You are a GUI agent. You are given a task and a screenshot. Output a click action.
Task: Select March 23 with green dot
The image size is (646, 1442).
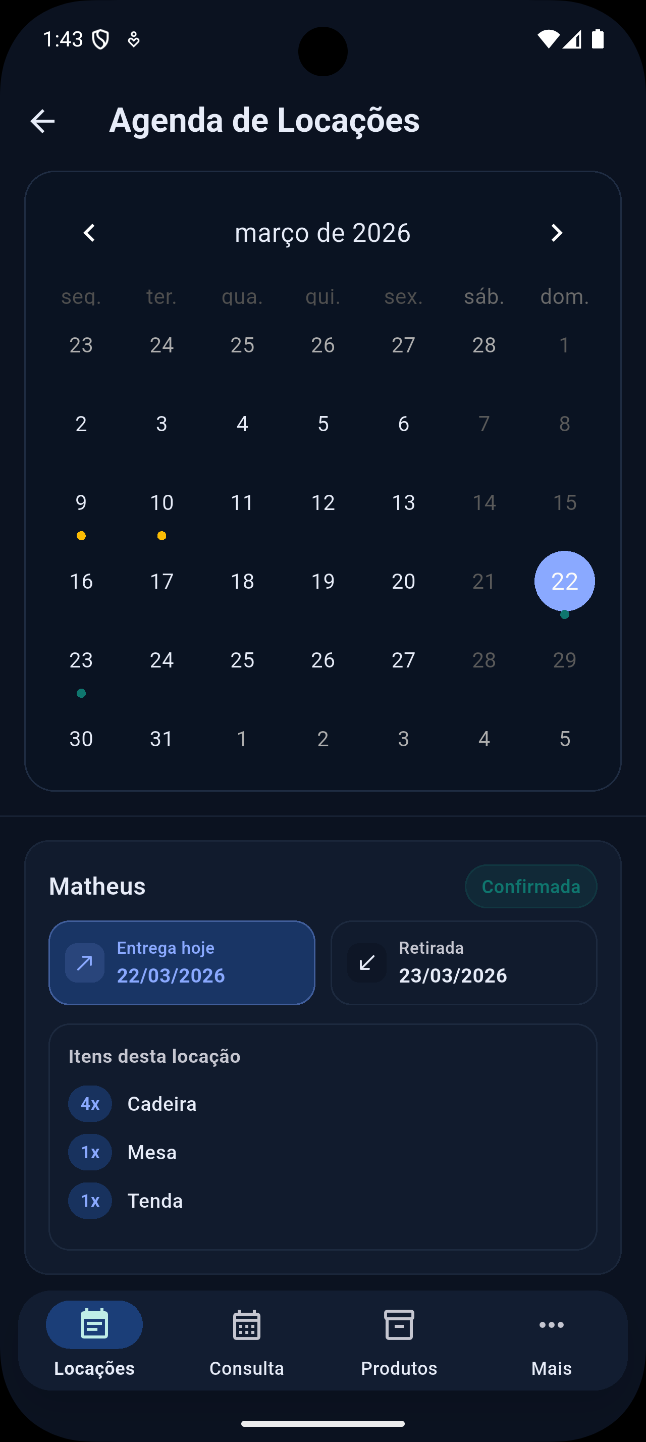click(x=81, y=660)
